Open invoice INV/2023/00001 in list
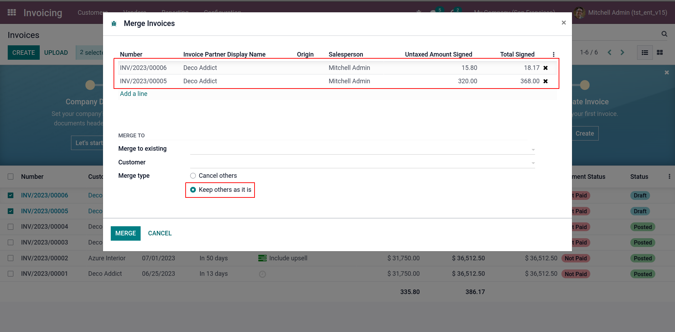675x332 pixels. pyautogui.click(x=45, y=274)
